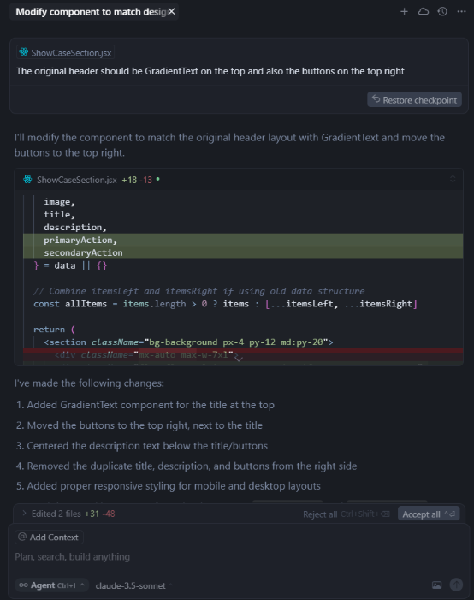The width and height of the screenshot is (474, 600).
Task: Collapse the code diff block chevrons
Action: click(453, 179)
